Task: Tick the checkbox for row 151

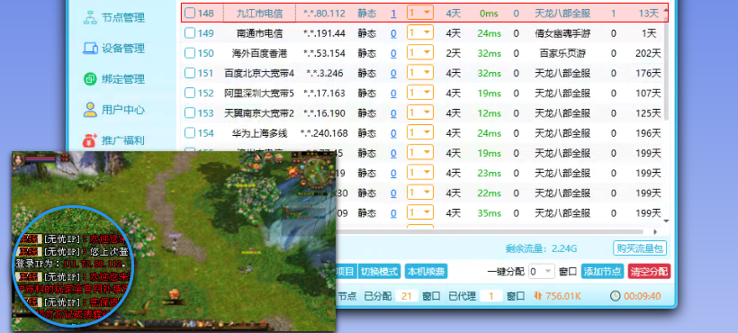Action: pos(190,73)
